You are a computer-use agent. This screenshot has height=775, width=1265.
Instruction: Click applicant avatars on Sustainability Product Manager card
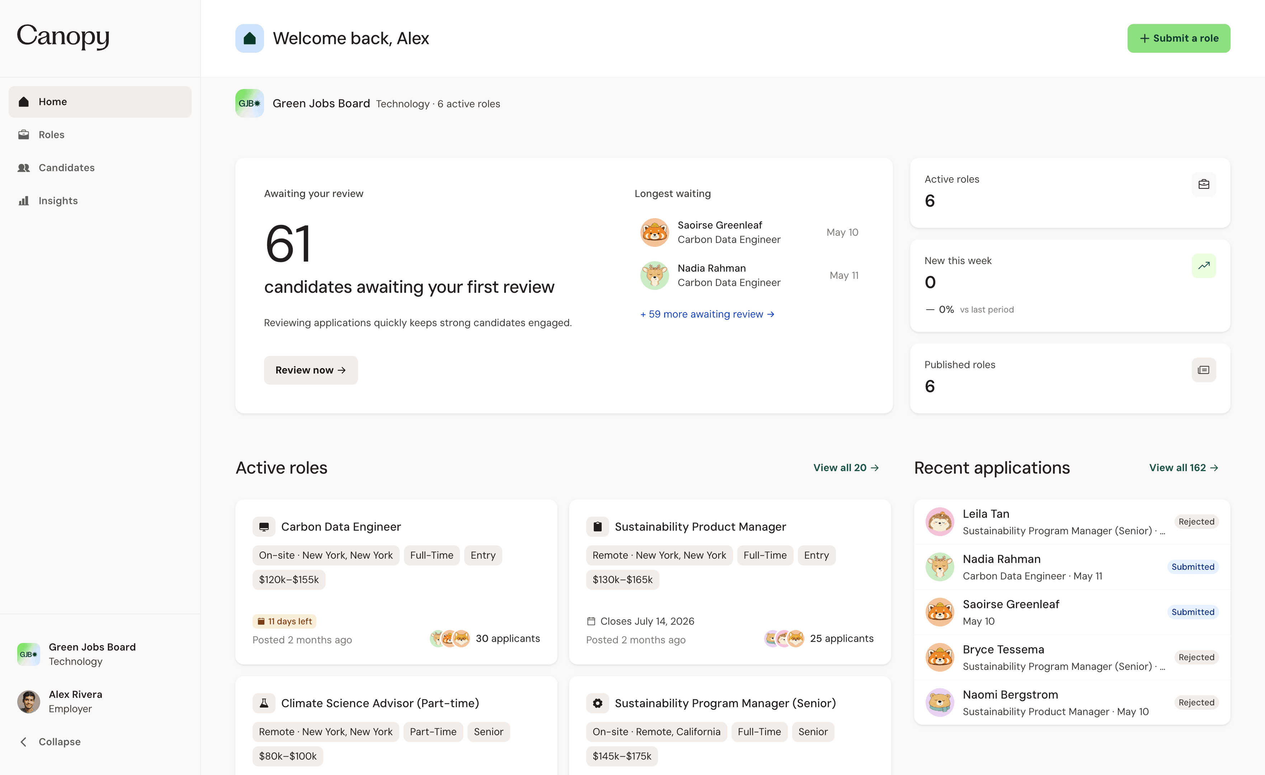784,638
